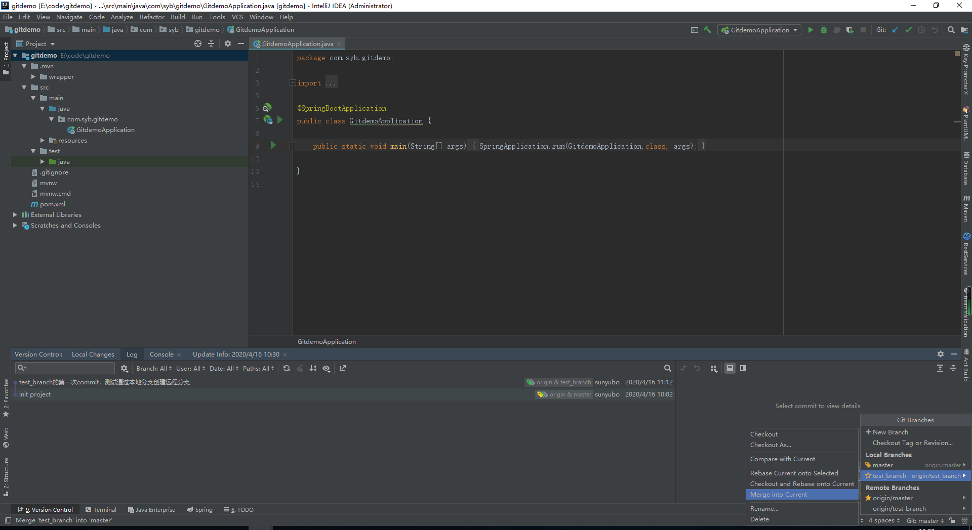
Task: Click the Build Project hammer icon
Action: pos(708,30)
